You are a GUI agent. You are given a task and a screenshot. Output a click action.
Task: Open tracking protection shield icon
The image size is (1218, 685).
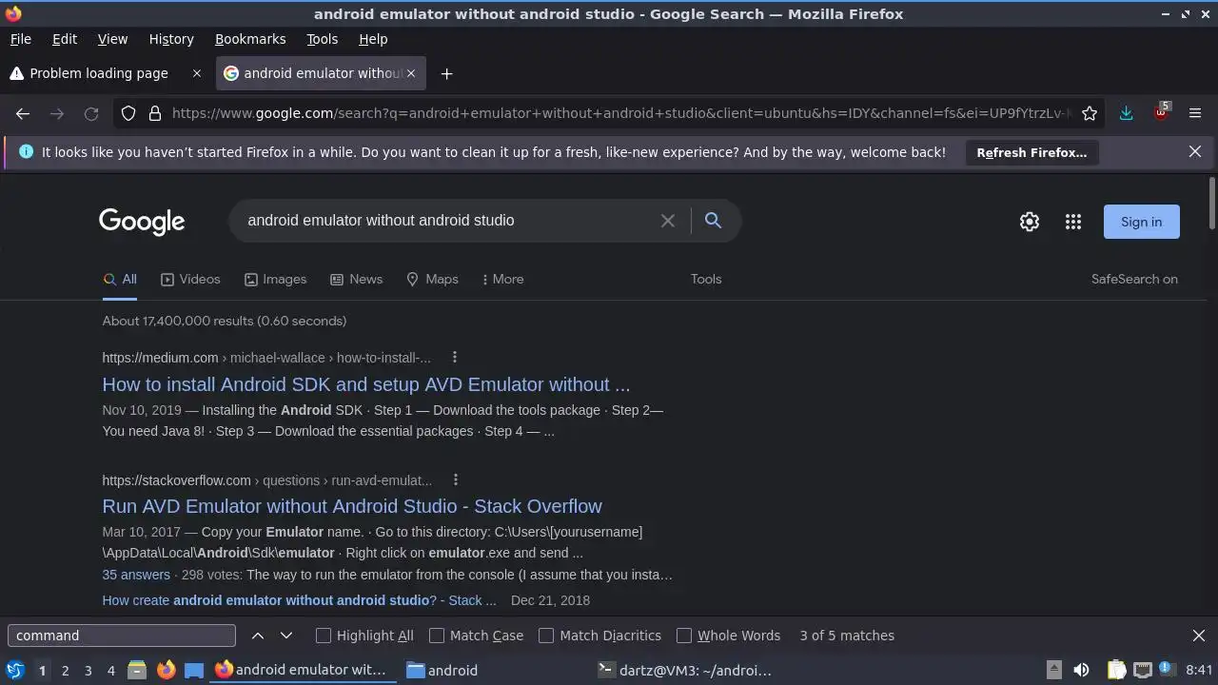click(128, 113)
